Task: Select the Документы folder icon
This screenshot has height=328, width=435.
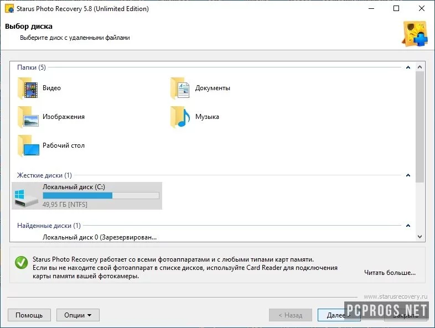Action: (x=180, y=88)
